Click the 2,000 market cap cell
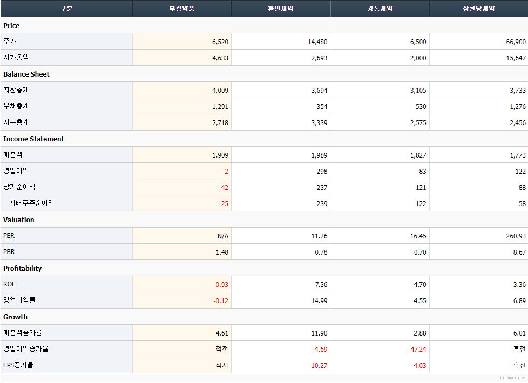Screen dimensions: 528x383 pos(380,58)
